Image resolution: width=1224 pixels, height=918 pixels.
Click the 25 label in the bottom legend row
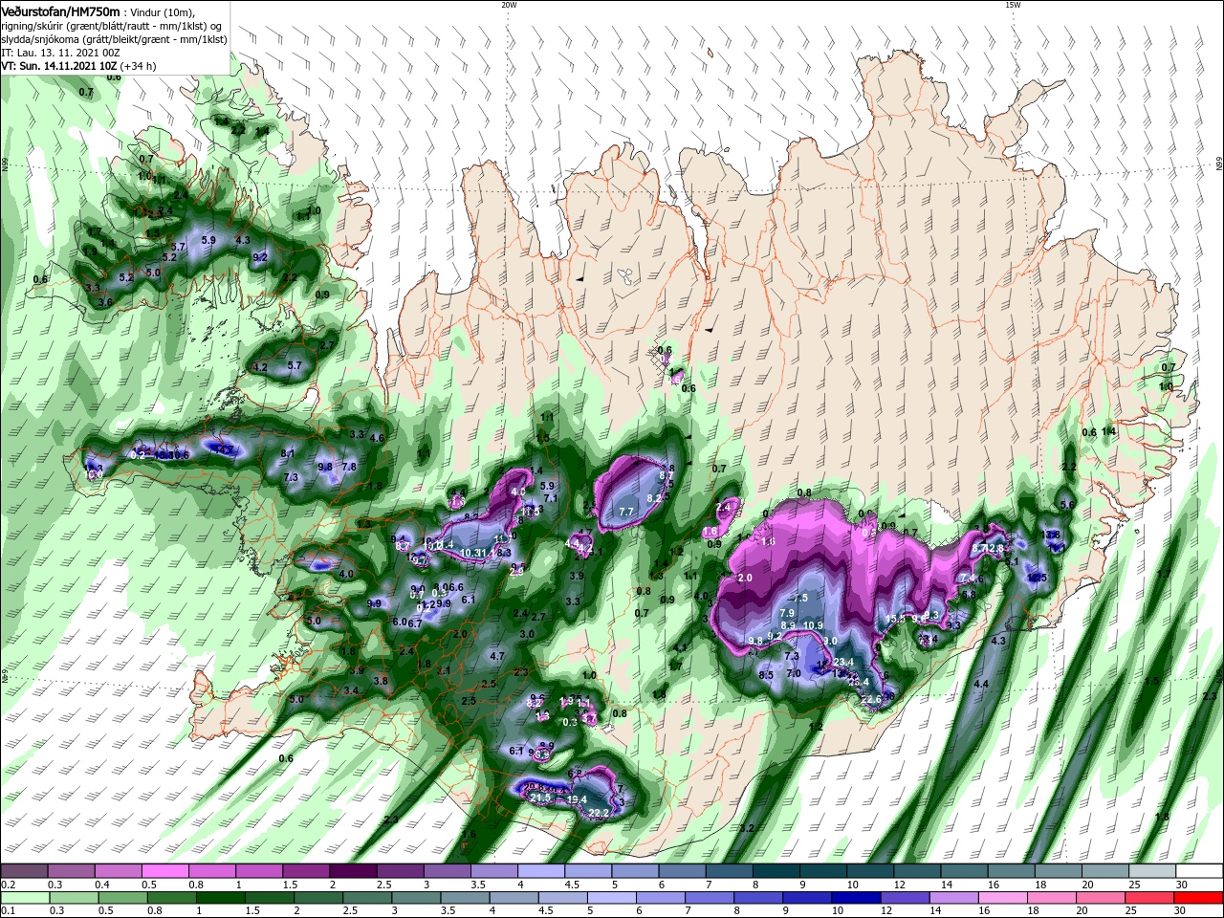pyautogui.click(x=1133, y=911)
